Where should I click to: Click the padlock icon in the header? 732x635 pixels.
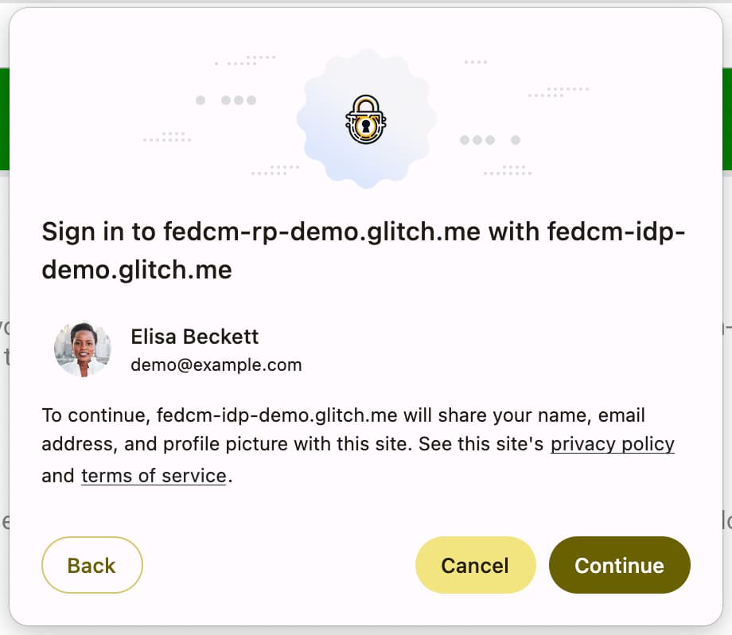(365, 120)
